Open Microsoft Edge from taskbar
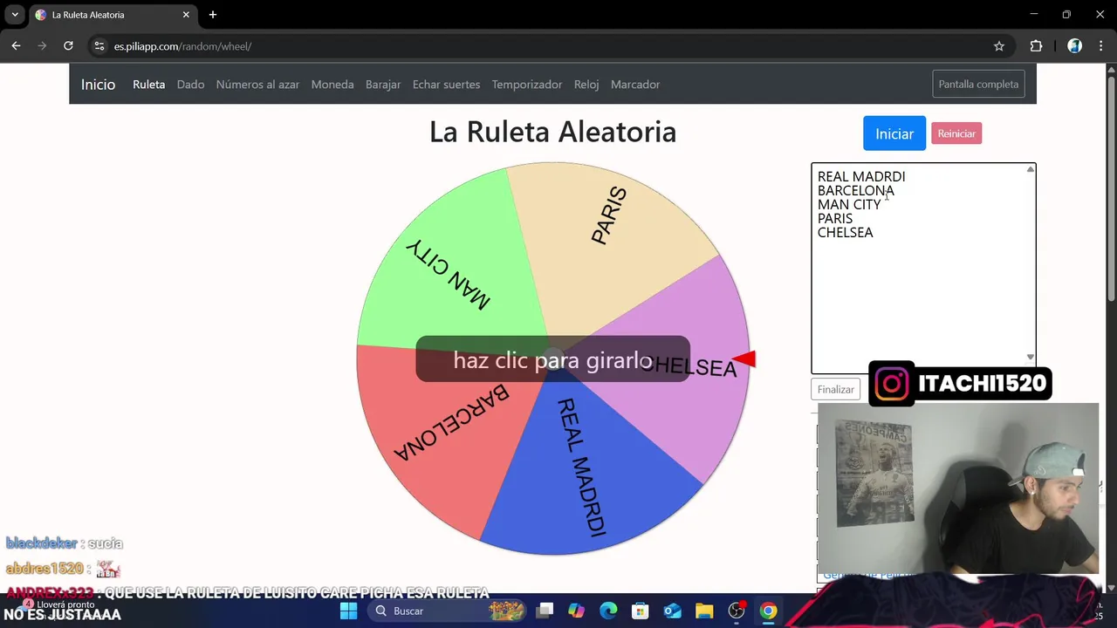Viewport: 1117px width, 628px height. point(608,611)
